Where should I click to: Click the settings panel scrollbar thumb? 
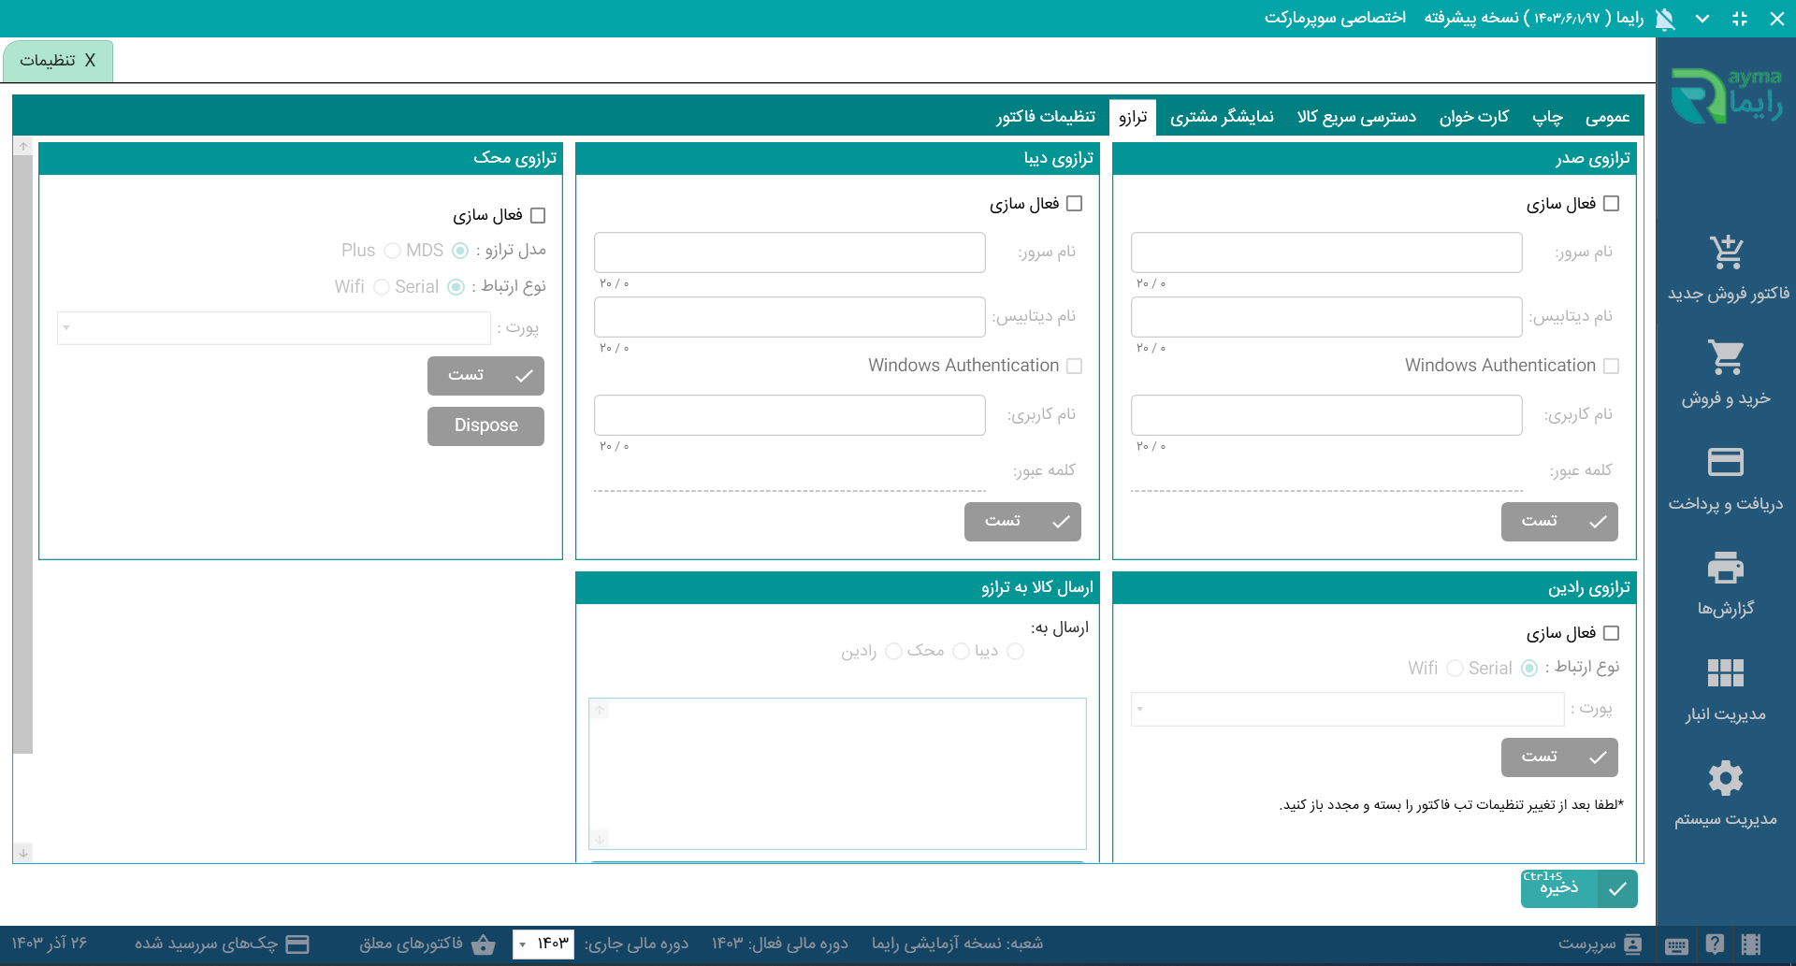pos(23,454)
